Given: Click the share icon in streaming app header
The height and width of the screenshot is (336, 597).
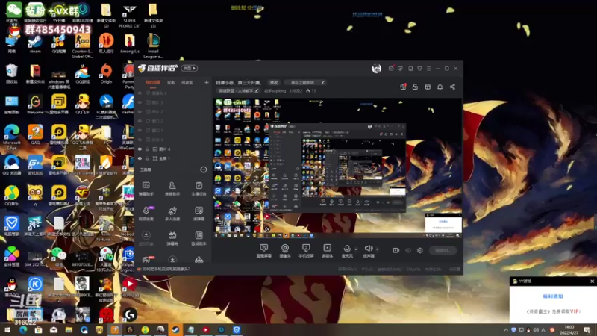Looking at the screenshot, I should [x=452, y=87].
